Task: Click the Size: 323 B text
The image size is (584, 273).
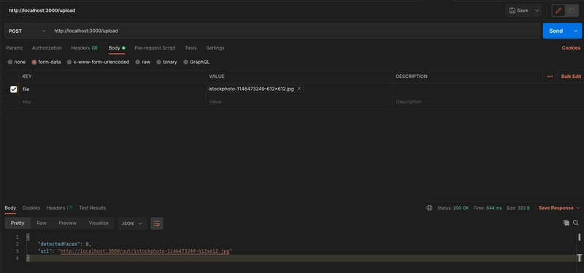Action: [518, 208]
